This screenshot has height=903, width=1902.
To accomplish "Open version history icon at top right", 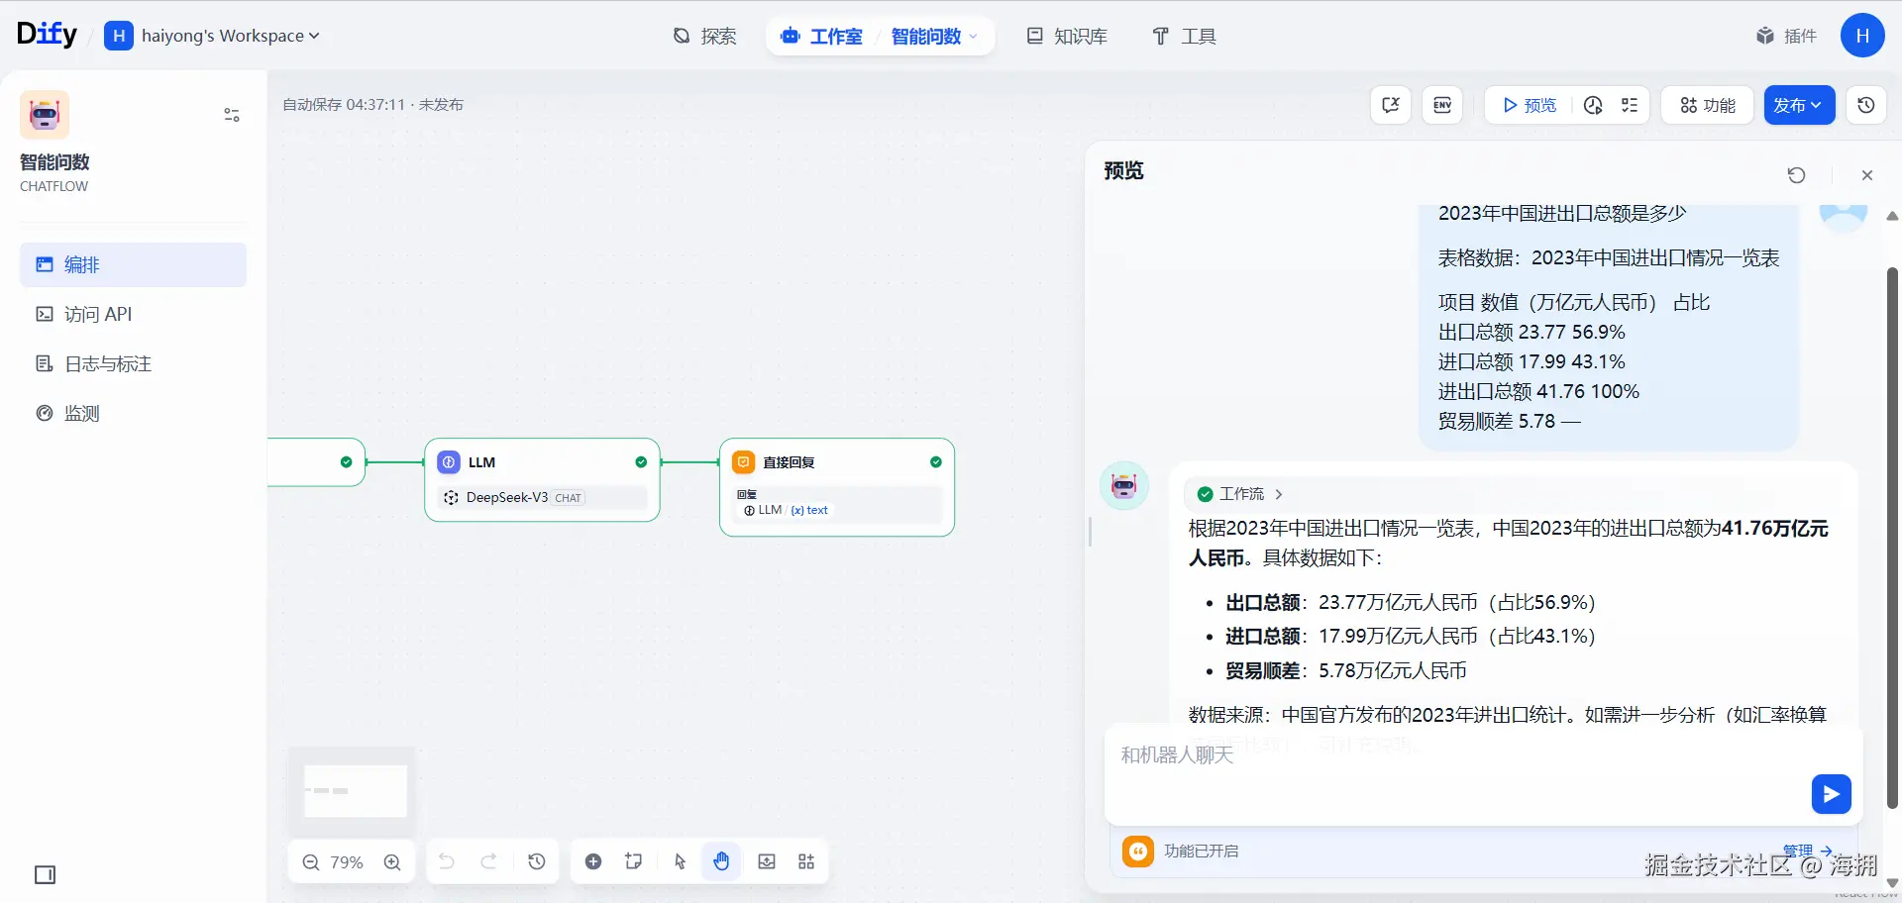I will point(1866,105).
